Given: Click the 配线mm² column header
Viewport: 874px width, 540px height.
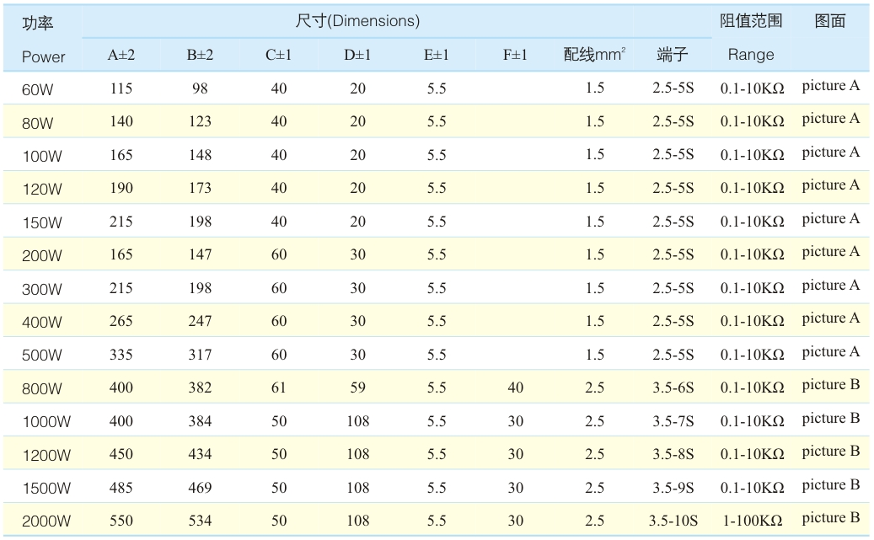Looking at the screenshot, I should coord(594,54).
